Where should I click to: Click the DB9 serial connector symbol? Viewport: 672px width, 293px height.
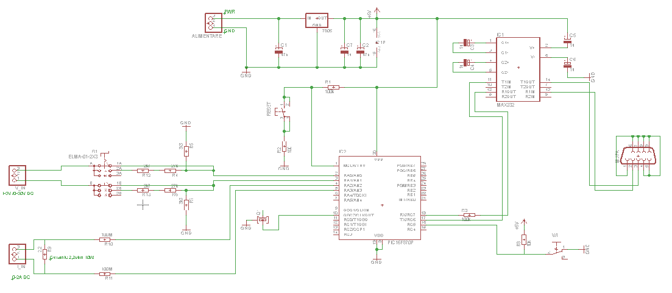[x=637, y=158]
